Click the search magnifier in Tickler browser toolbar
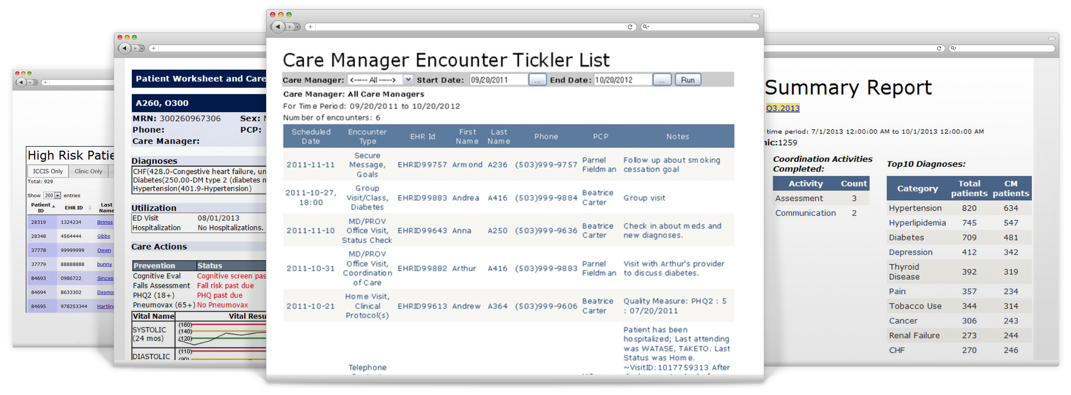 [x=645, y=27]
